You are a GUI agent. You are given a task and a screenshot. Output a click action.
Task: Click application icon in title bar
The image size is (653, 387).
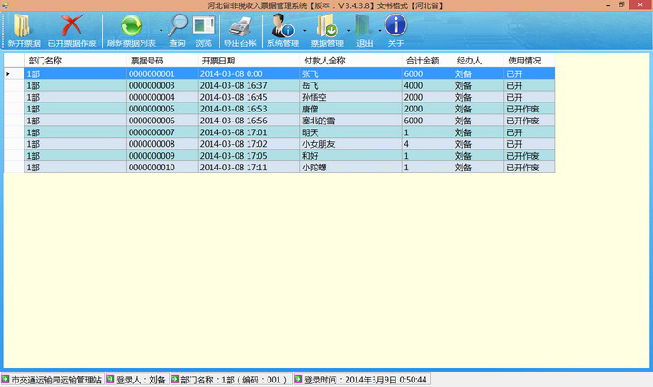click(5, 5)
